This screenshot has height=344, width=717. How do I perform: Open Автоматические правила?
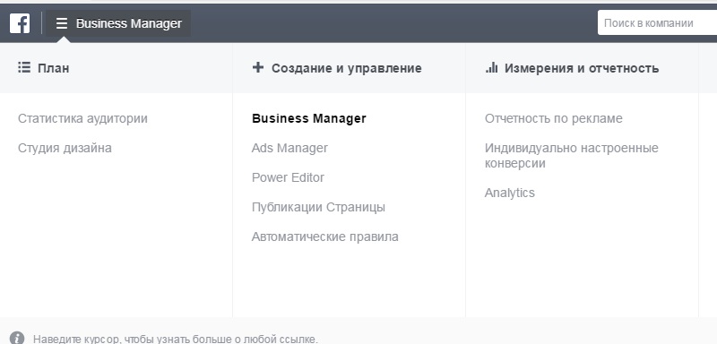point(324,236)
